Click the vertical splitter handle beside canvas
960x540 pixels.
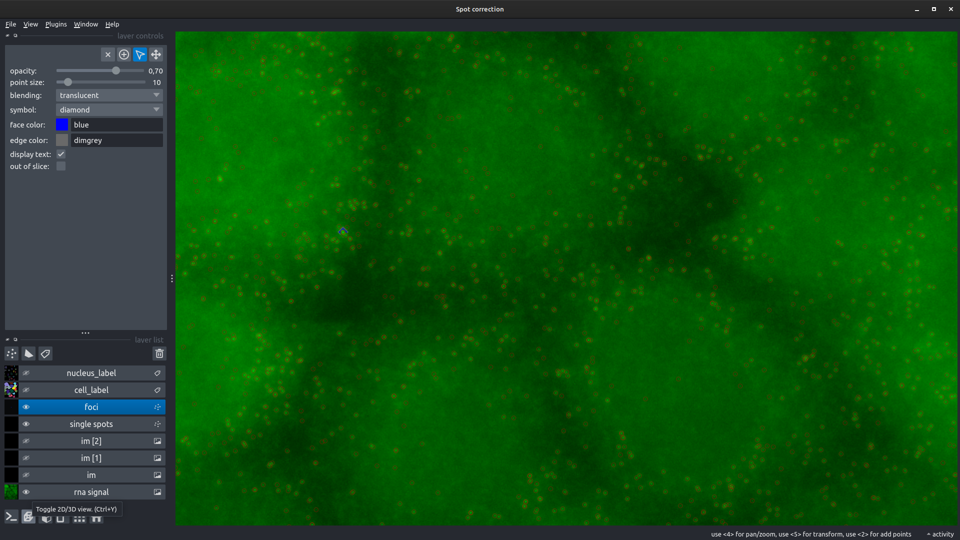pos(172,278)
